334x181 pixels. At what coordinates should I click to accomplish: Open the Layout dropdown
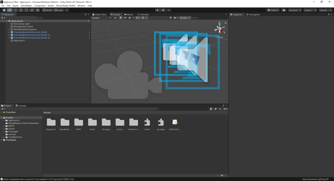click(x=325, y=10)
